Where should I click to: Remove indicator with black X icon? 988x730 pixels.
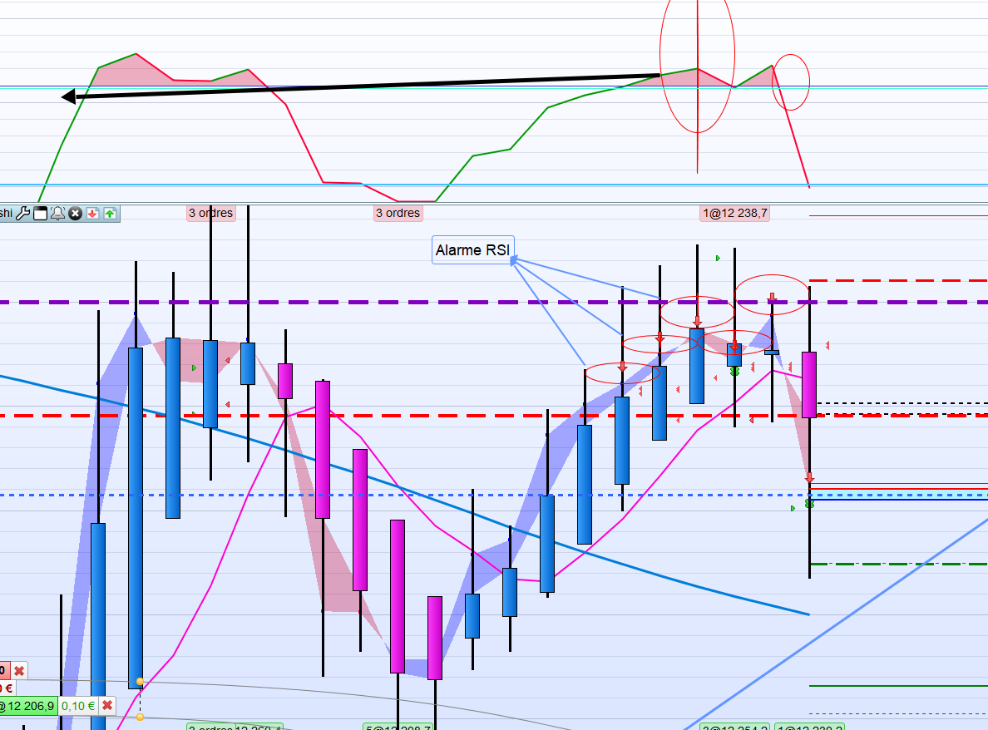[75, 214]
